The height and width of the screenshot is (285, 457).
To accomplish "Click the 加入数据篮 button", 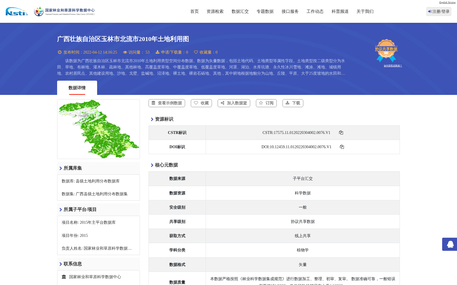I will pos(234,103).
